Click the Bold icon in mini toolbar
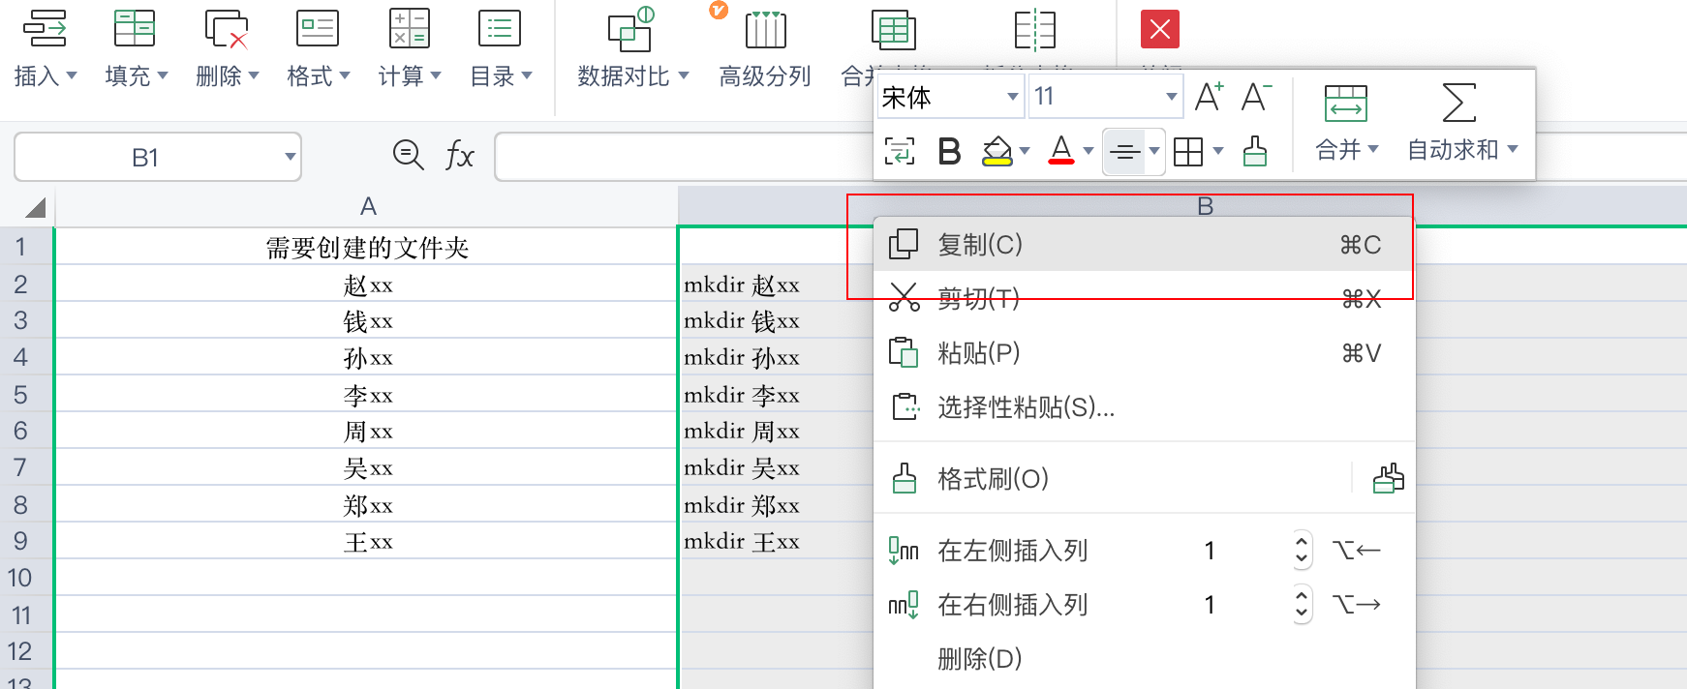Screen dimensions: 1687x689 (x=949, y=151)
